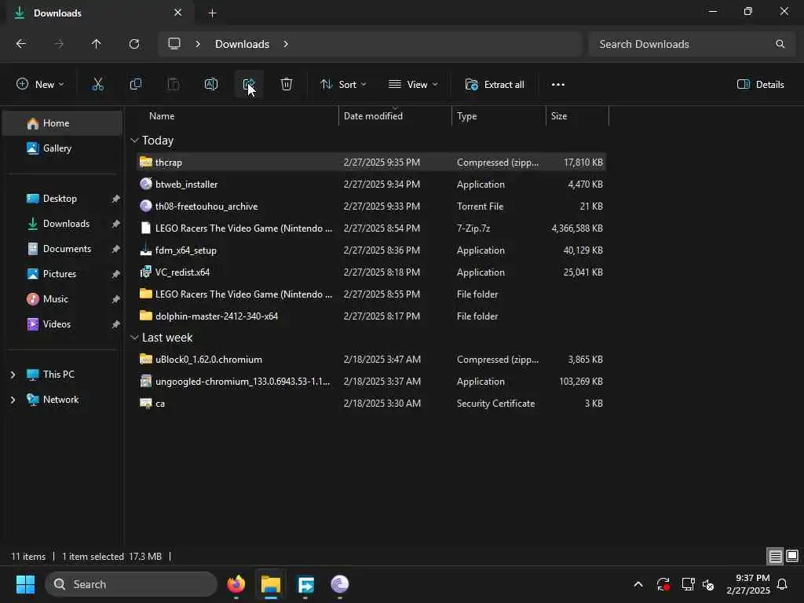Click the muted volume tray icon
Viewport: 804px width, 603px height.
pyautogui.click(x=709, y=584)
